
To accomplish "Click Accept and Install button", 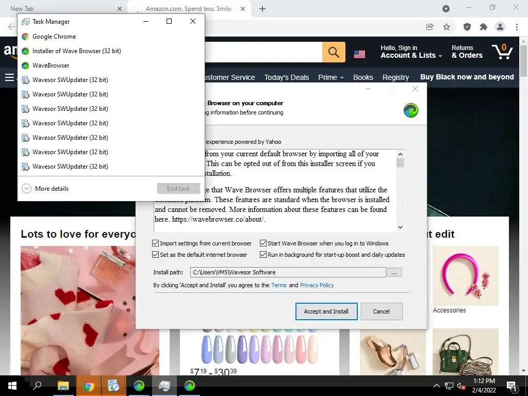I will 326,311.
